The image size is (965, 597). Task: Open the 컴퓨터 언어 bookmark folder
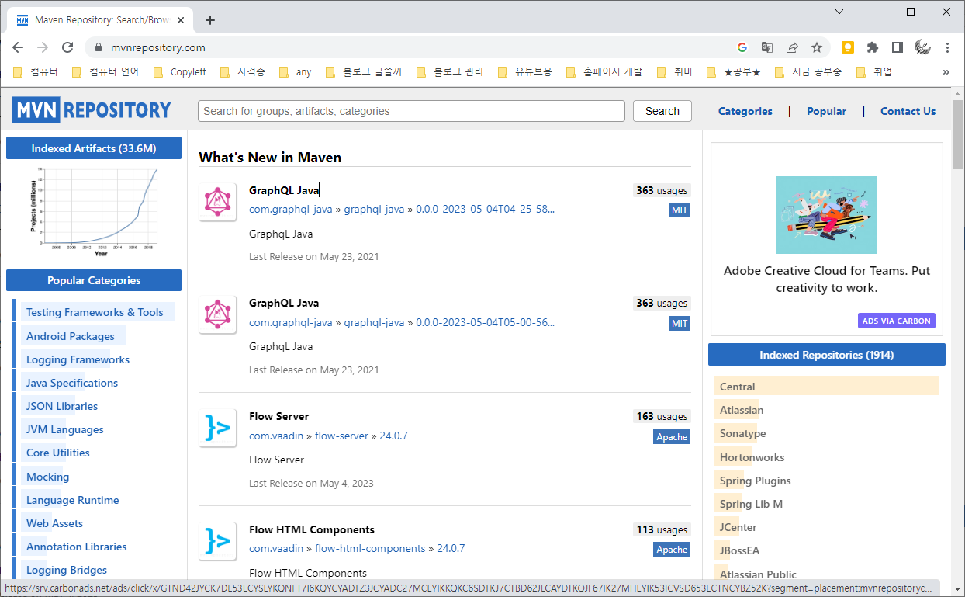coord(105,71)
